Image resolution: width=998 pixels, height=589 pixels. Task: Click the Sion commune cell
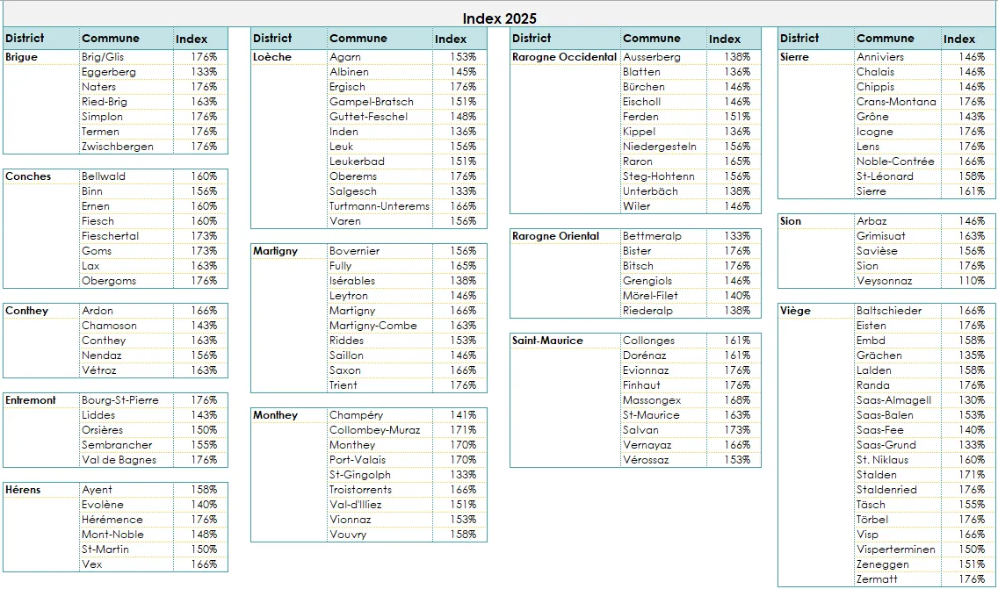864,265
